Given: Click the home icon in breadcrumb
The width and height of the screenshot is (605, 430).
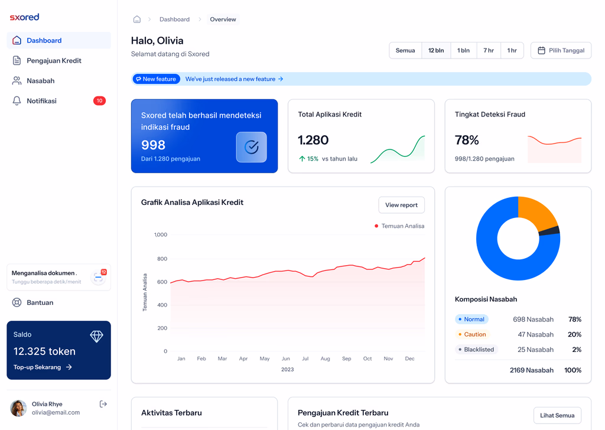Looking at the screenshot, I should [137, 19].
